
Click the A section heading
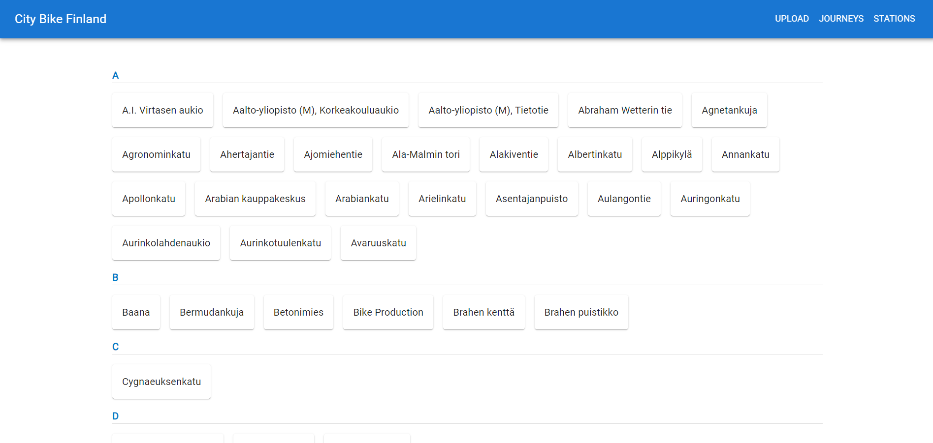click(115, 75)
